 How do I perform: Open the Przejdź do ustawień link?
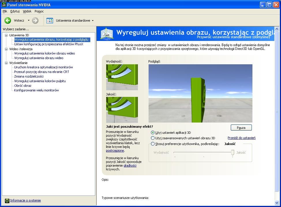point(241,138)
